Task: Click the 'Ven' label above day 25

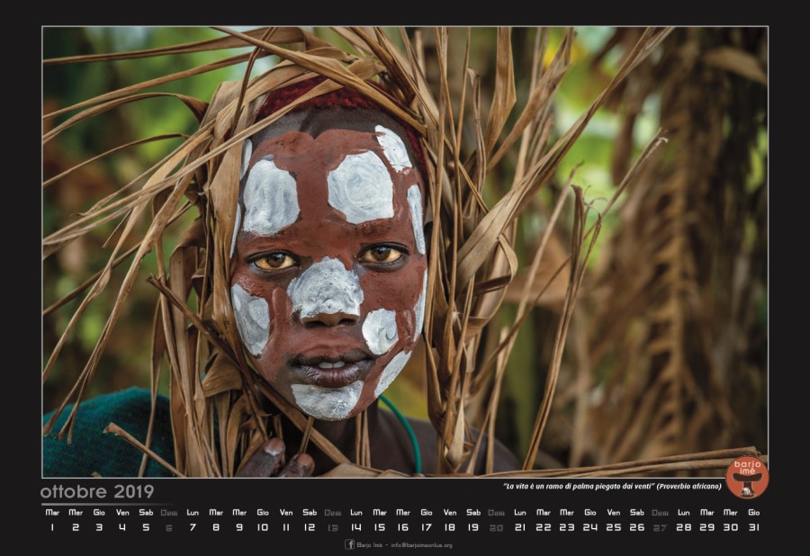Action: pos(613,513)
